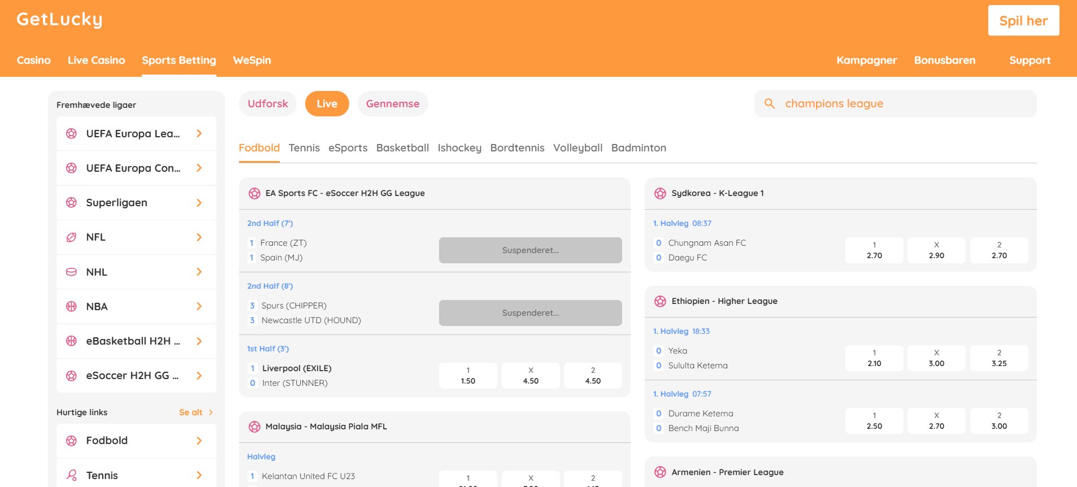Open the Fodbold quick link chevron
Image resolution: width=1077 pixels, height=487 pixels.
click(199, 441)
